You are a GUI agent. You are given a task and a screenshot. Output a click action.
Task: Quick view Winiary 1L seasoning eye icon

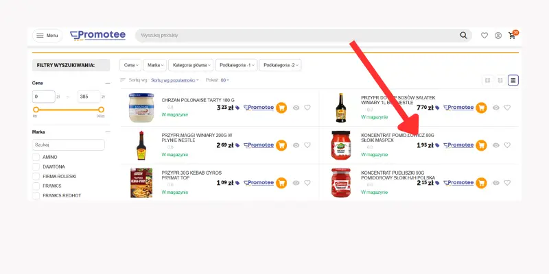(496, 108)
